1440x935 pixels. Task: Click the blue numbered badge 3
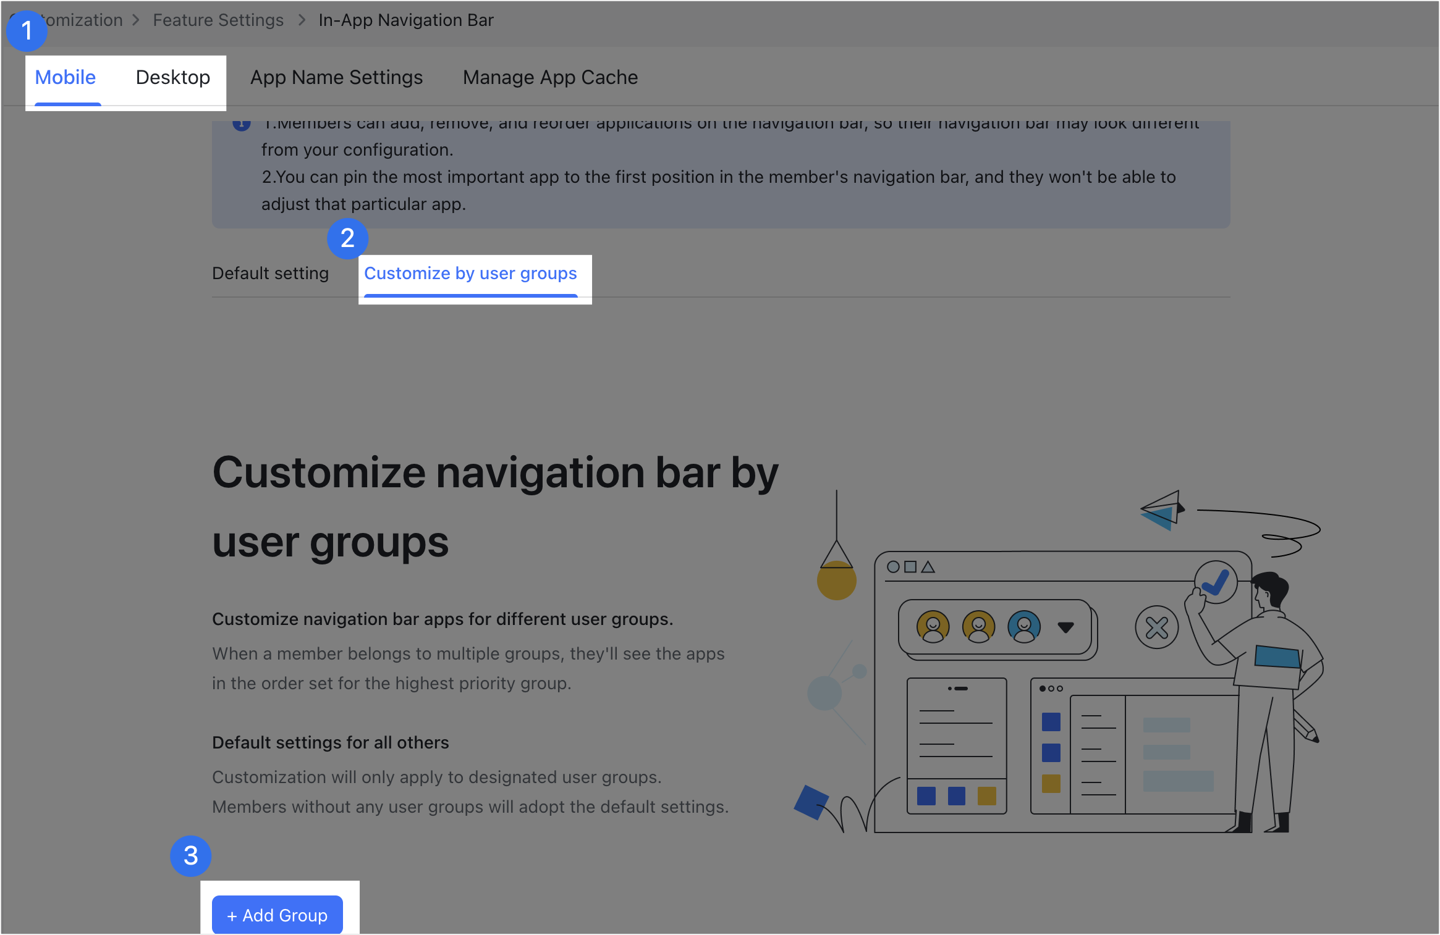[191, 856]
